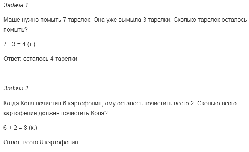Click the underlined "Задача 2" heading
The height and width of the screenshot is (152, 249).
pos(15,89)
